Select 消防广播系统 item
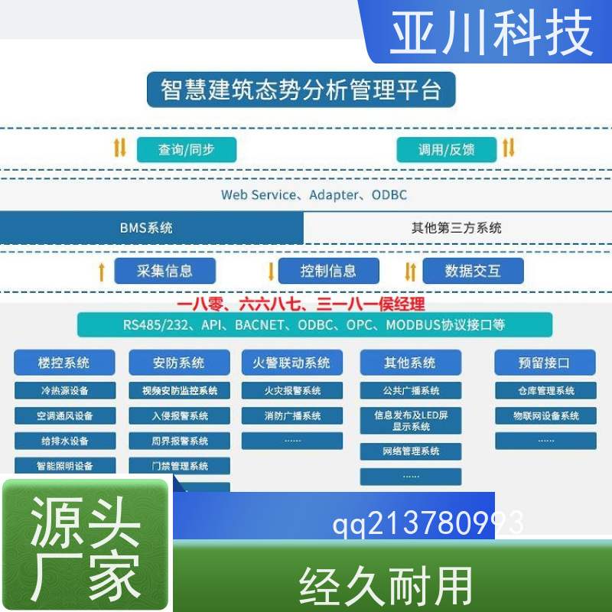Viewport: 612px width, 612px height. [x=292, y=415]
